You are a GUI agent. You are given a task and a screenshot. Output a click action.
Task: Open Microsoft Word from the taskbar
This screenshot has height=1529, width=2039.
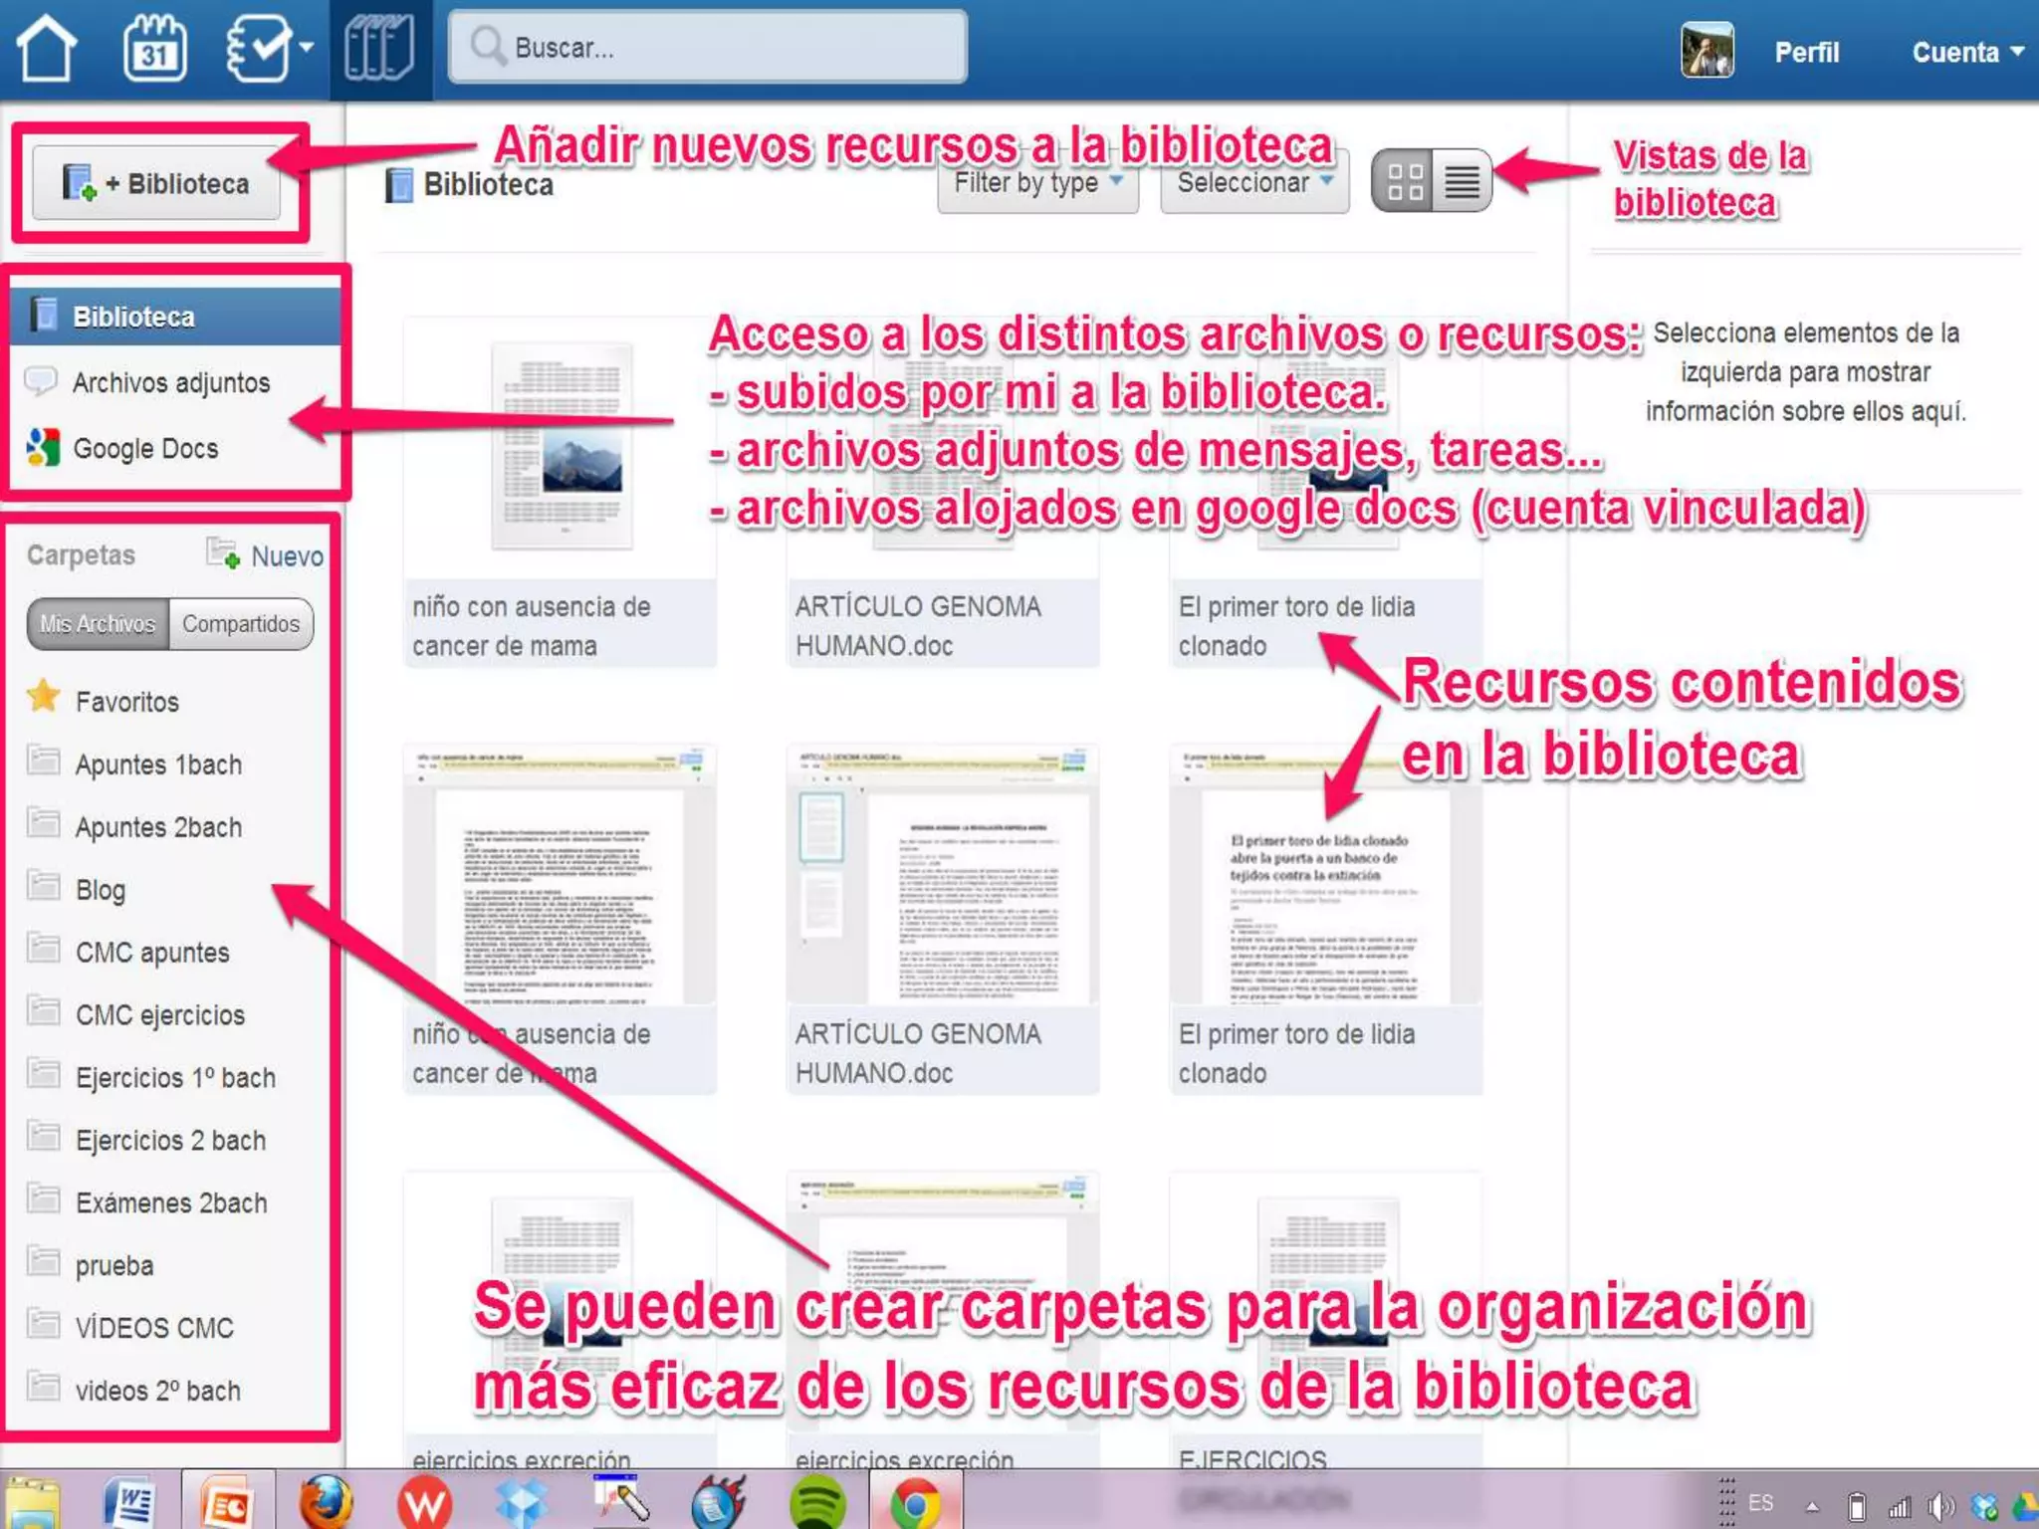tap(128, 1501)
